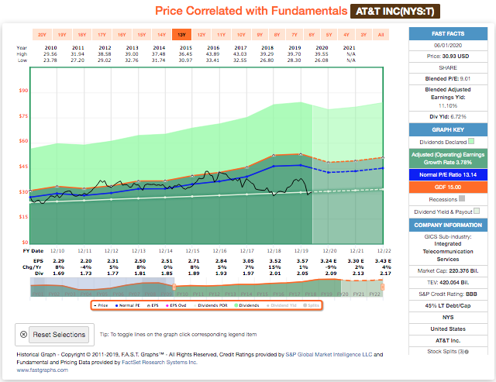Viewport: 496px width, 382px height.
Task: Open the 14Y time range tab
Action: pos(162,35)
